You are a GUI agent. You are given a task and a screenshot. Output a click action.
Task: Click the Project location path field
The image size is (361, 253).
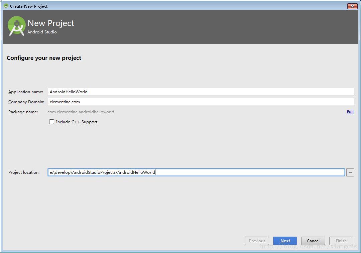196,172
